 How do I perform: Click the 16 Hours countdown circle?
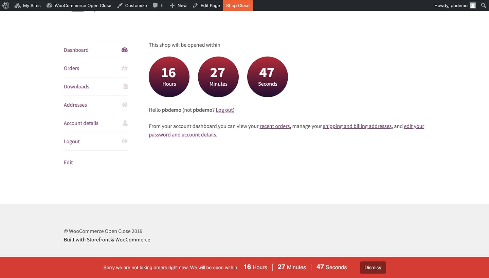tap(169, 77)
